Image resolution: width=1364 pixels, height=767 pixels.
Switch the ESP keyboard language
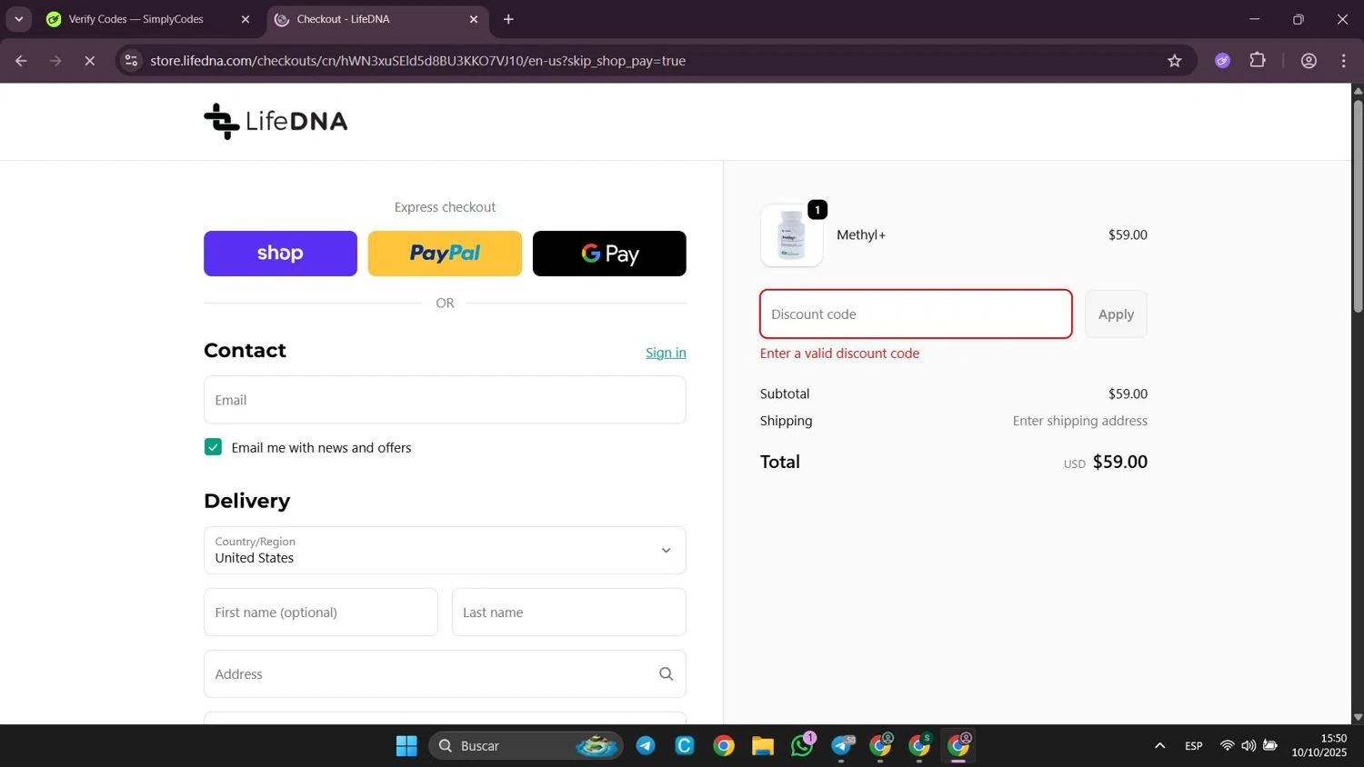(1194, 746)
